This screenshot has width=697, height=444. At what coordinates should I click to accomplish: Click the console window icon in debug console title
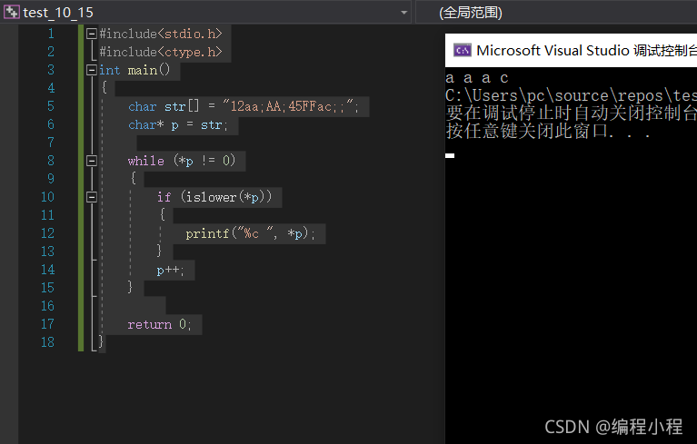click(462, 50)
